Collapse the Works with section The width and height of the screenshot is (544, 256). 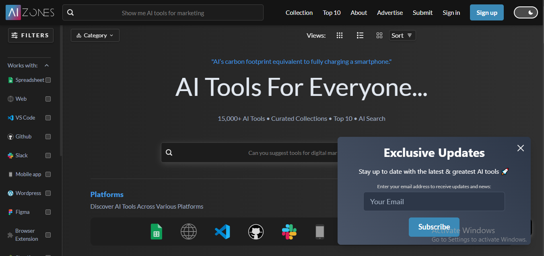click(x=47, y=65)
